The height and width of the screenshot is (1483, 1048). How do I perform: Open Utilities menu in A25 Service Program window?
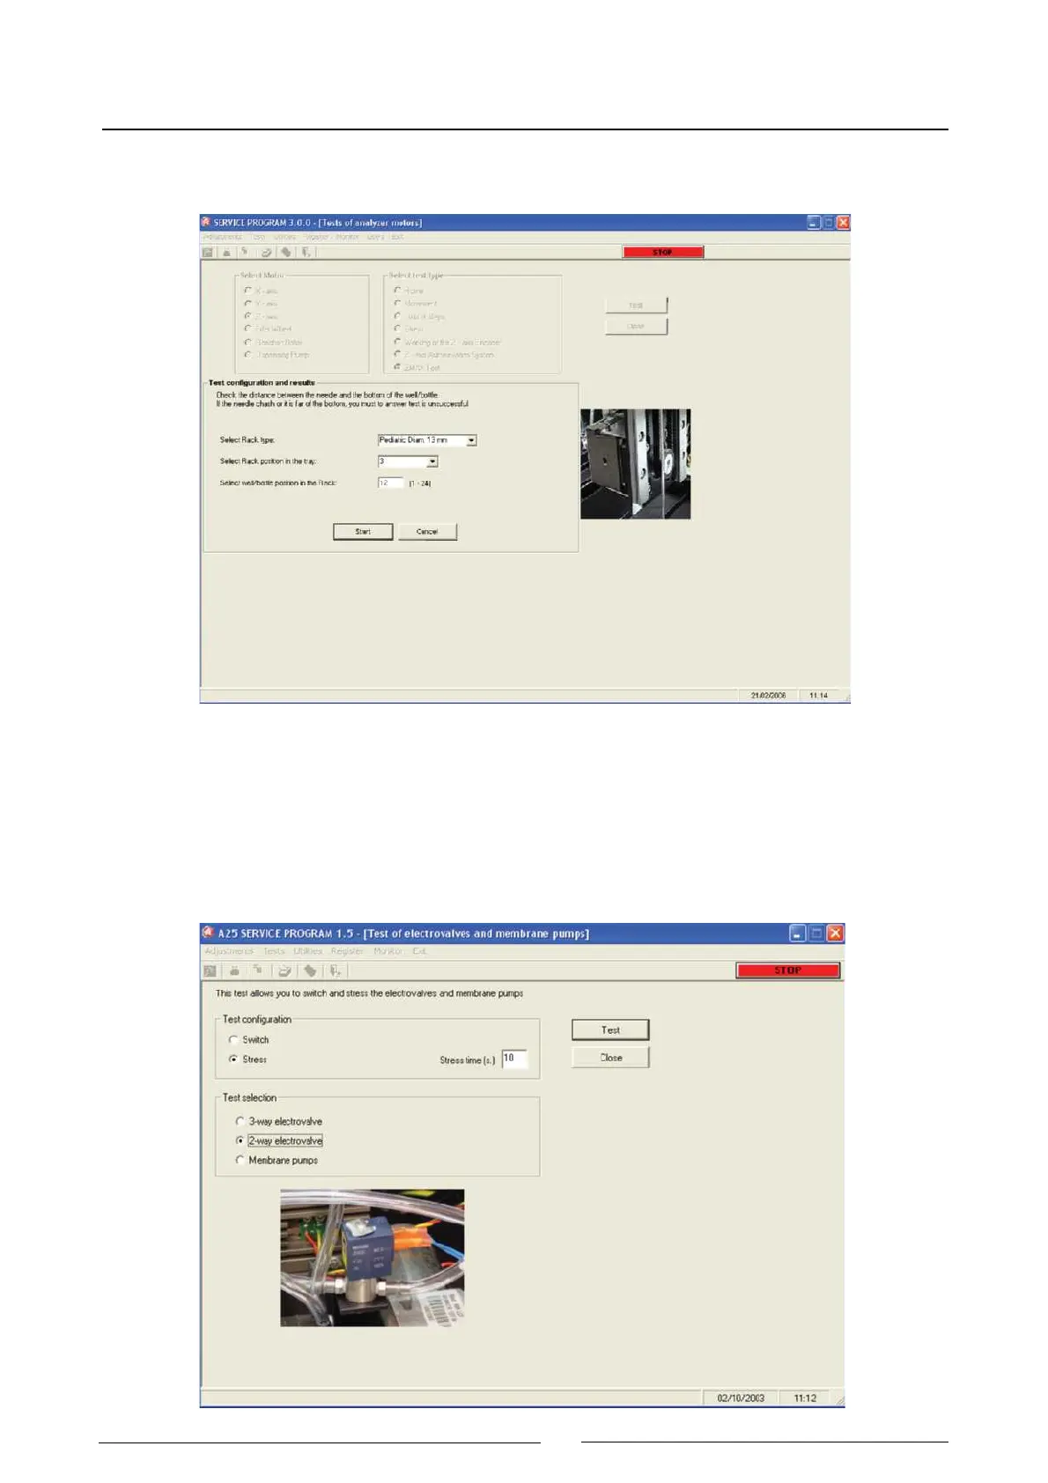308,951
